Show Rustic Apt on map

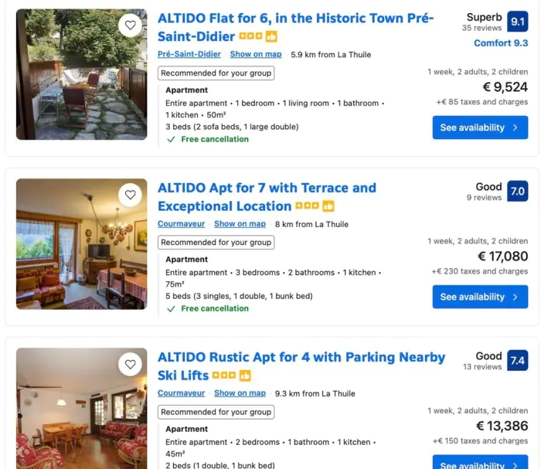(x=240, y=393)
